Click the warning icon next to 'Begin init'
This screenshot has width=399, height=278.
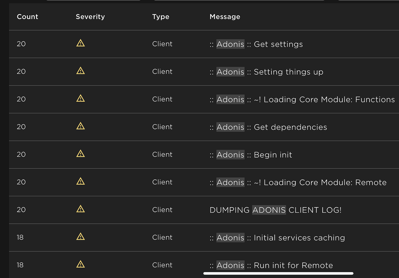80,153
